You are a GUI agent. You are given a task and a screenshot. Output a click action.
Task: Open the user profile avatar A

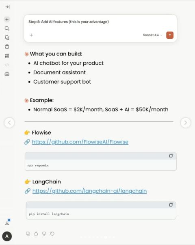point(7,236)
